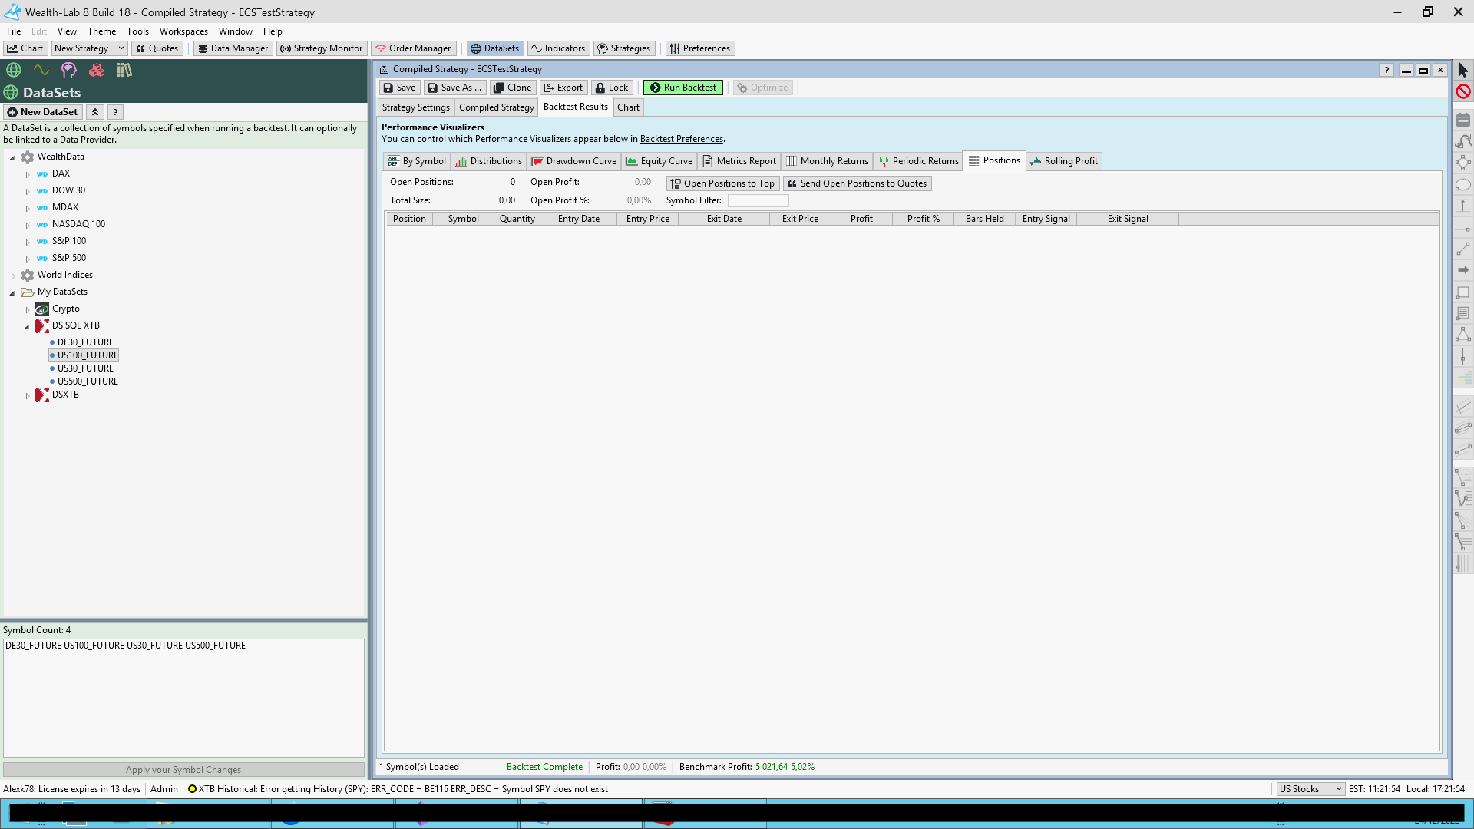Toggle the Lock strategy button
The height and width of the screenshot is (829, 1474).
pos(612,88)
